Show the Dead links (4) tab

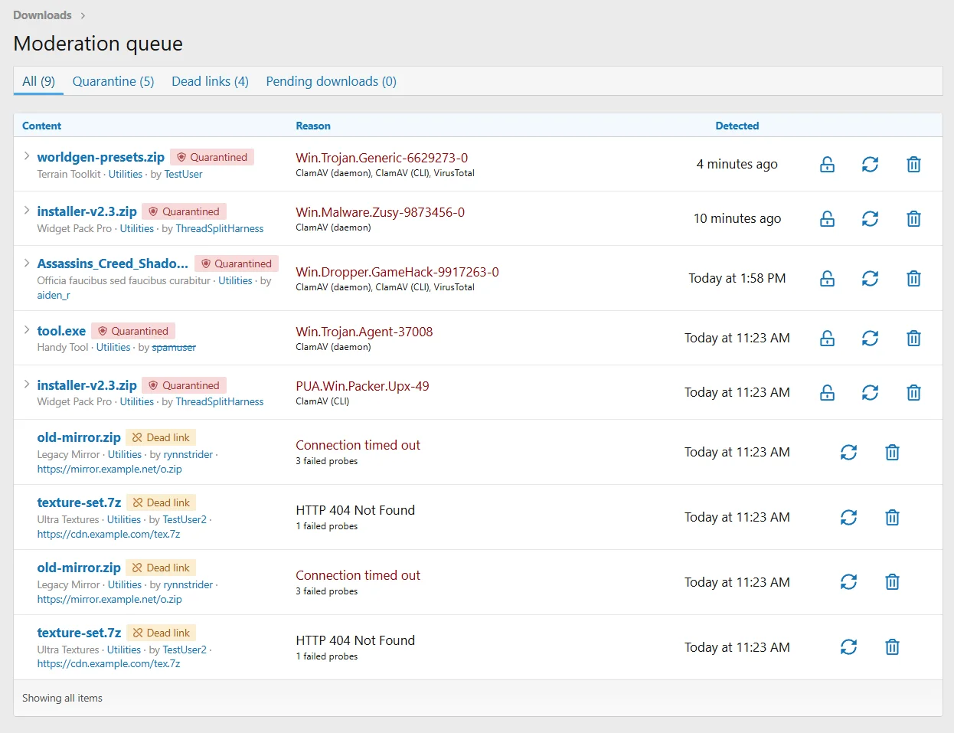pos(210,81)
